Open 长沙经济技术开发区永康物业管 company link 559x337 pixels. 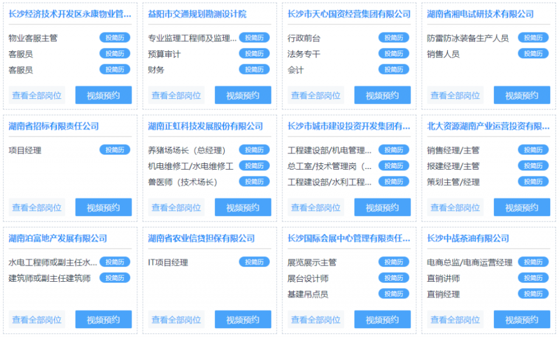tap(70, 14)
